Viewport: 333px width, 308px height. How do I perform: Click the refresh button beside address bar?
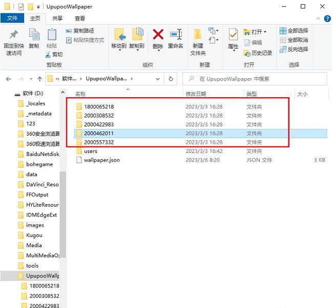click(171, 79)
